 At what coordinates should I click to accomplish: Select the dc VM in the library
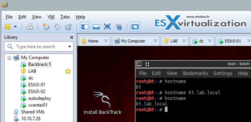pos(30,78)
